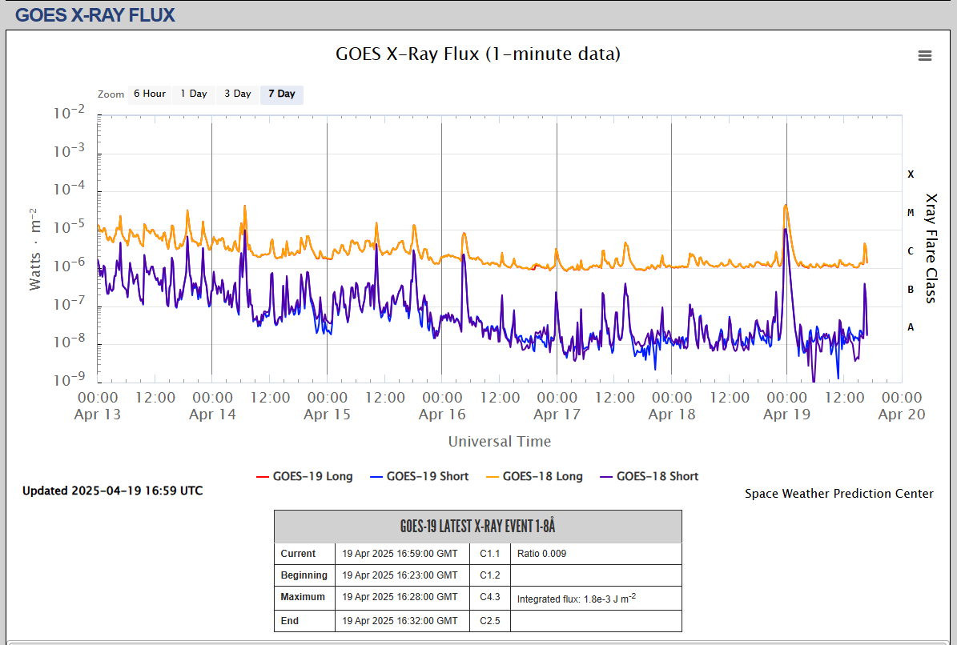Select the 7 Day zoom range
Image resolution: width=957 pixels, height=645 pixels.
[281, 94]
